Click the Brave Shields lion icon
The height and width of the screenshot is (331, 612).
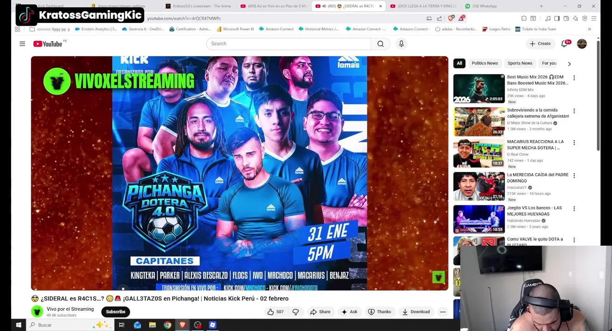451,18
